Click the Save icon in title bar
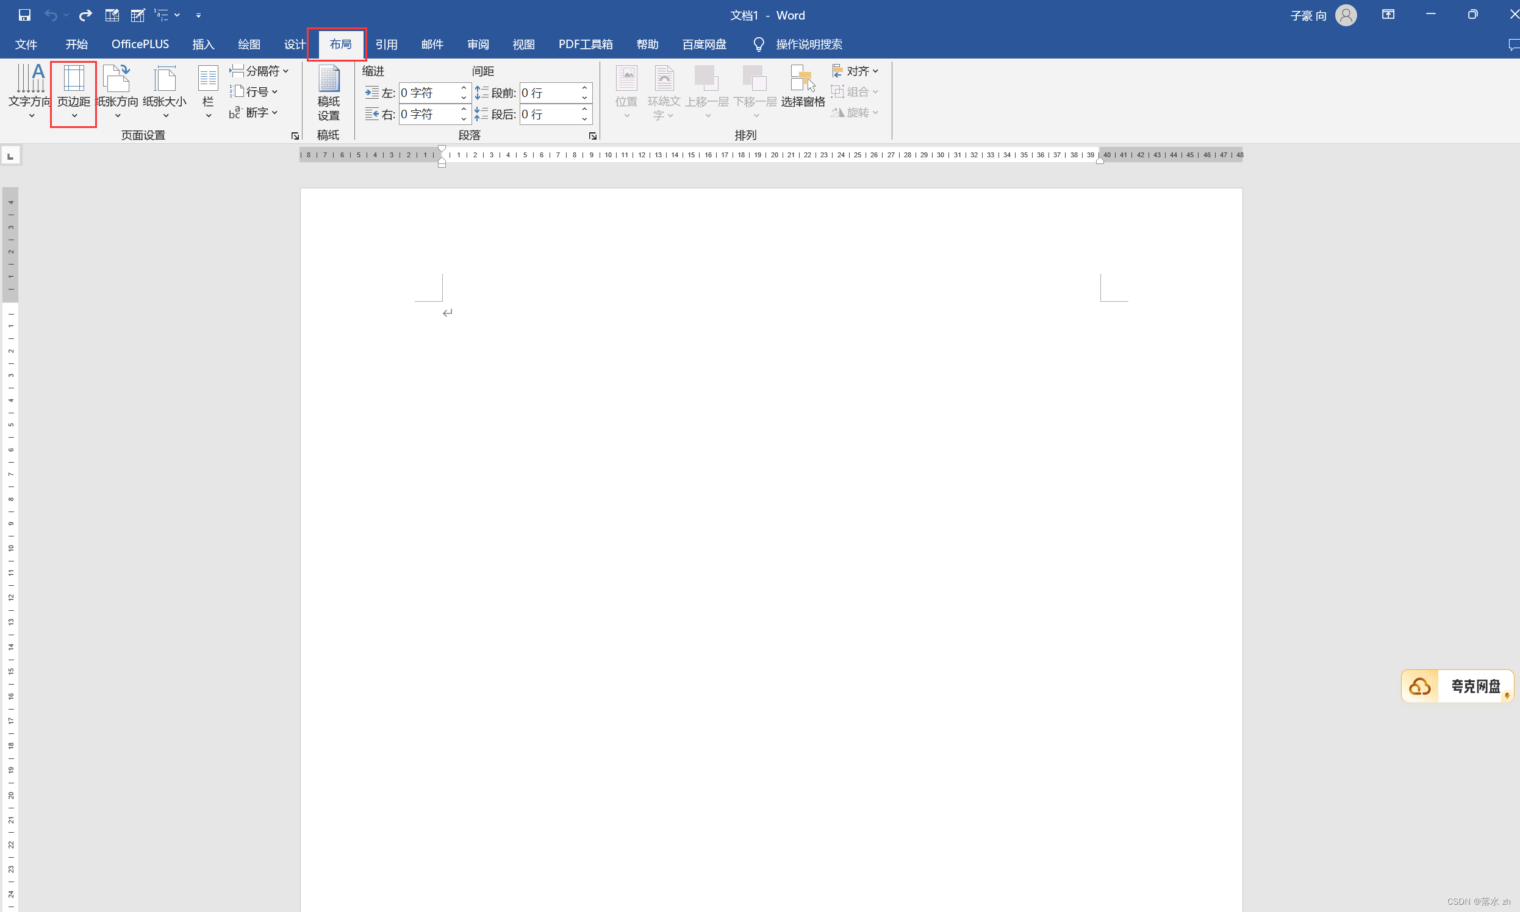Screen dimensions: 1520x912 (x=24, y=15)
